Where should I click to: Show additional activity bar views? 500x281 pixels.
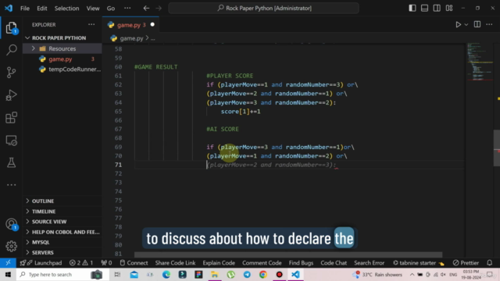point(11,185)
